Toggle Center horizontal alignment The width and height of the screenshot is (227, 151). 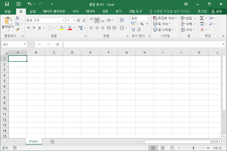pos(97,28)
